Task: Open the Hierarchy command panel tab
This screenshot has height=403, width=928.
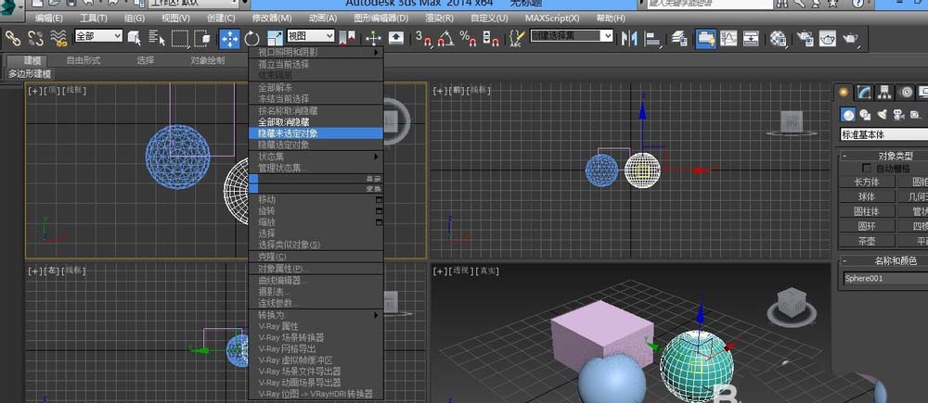Action: coord(884,93)
